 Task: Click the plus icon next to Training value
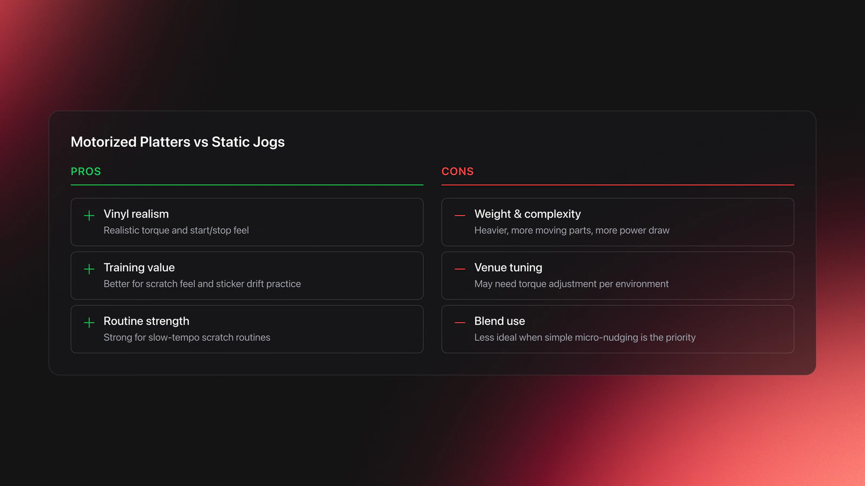(89, 269)
